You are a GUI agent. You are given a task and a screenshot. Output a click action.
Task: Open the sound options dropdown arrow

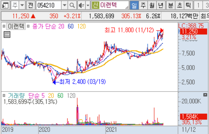88,5
